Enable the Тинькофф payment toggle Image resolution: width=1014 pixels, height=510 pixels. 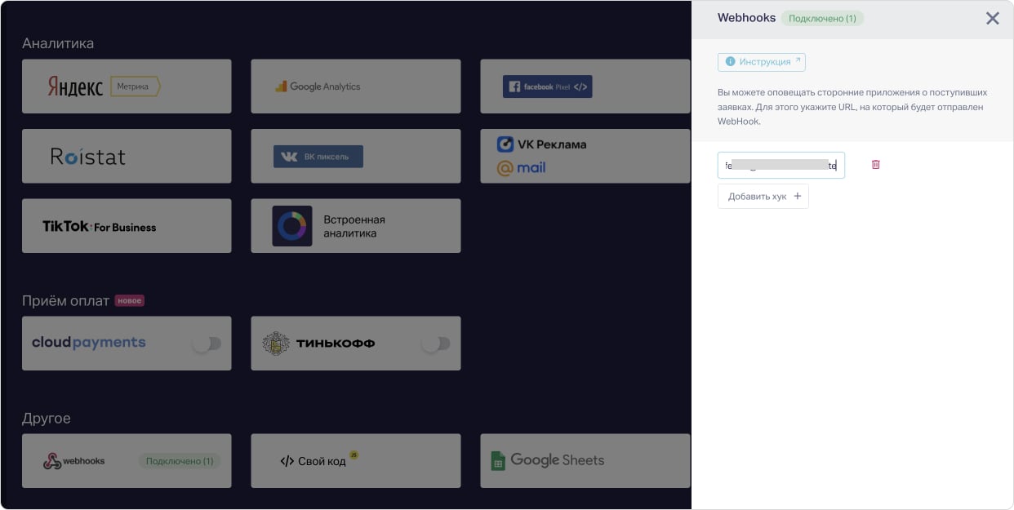(x=436, y=344)
